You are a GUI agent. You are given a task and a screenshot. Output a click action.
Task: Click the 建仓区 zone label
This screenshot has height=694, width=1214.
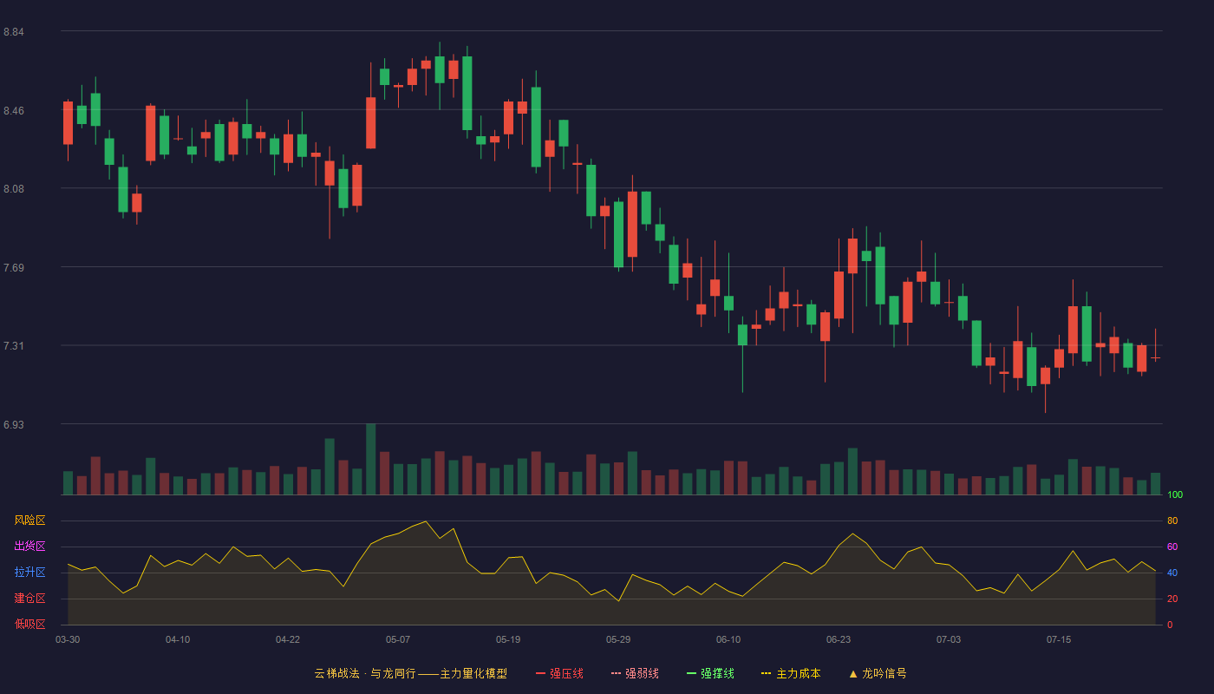29,599
